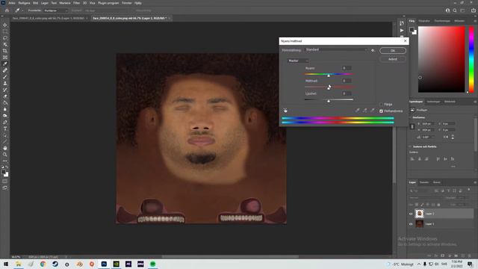Select the Lasso tool
The height and width of the screenshot is (269, 478).
tap(5, 38)
